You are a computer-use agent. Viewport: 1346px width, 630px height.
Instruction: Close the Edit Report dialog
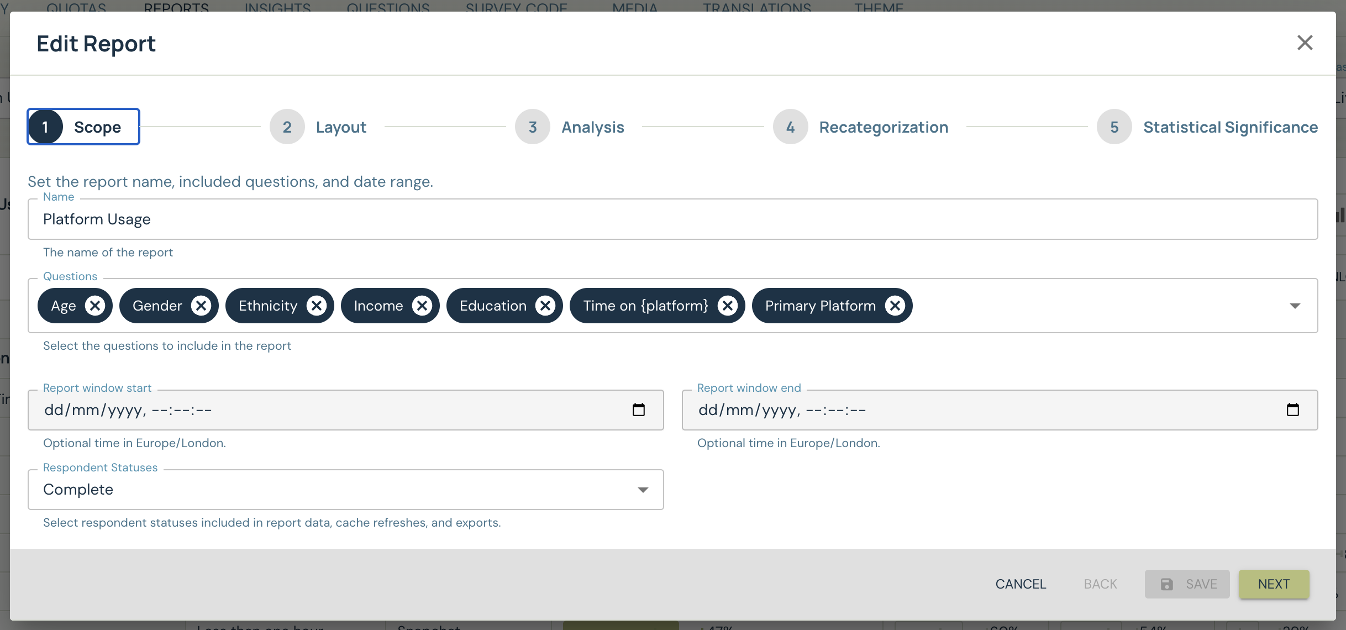click(1305, 43)
